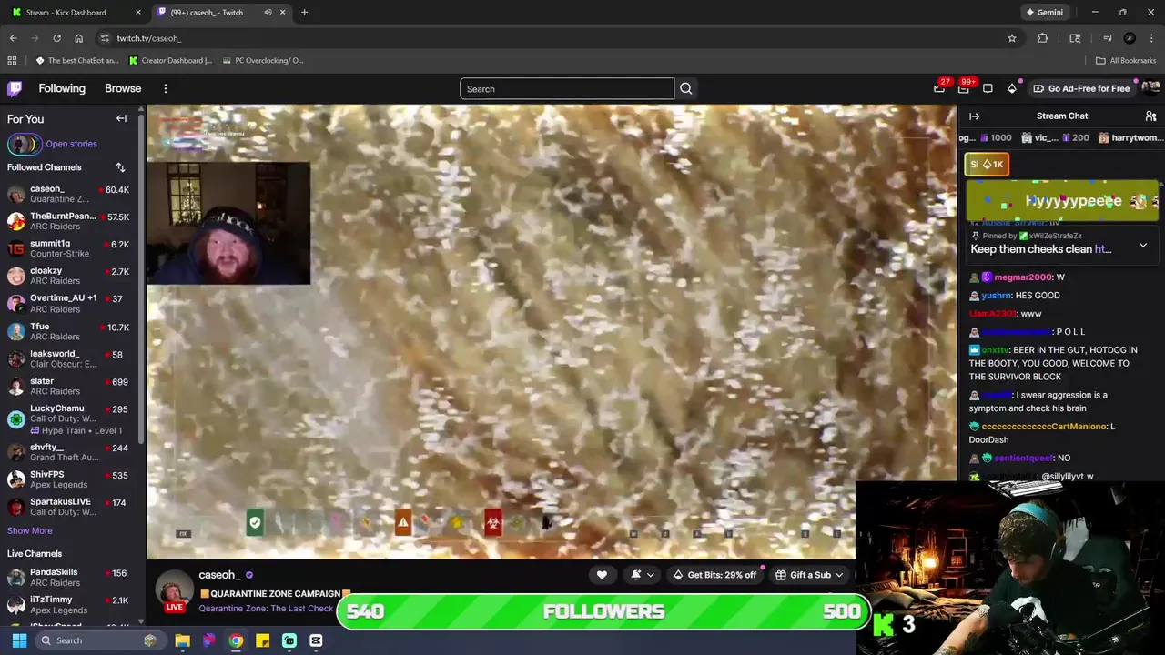This screenshot has width=1165, height=655.
Task: Select iiTzTimmy in Live Channels
Action: pos(69,604)
